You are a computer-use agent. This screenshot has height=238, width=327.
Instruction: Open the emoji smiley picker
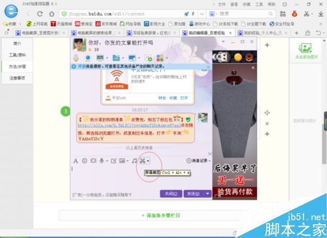pos(84,161)
